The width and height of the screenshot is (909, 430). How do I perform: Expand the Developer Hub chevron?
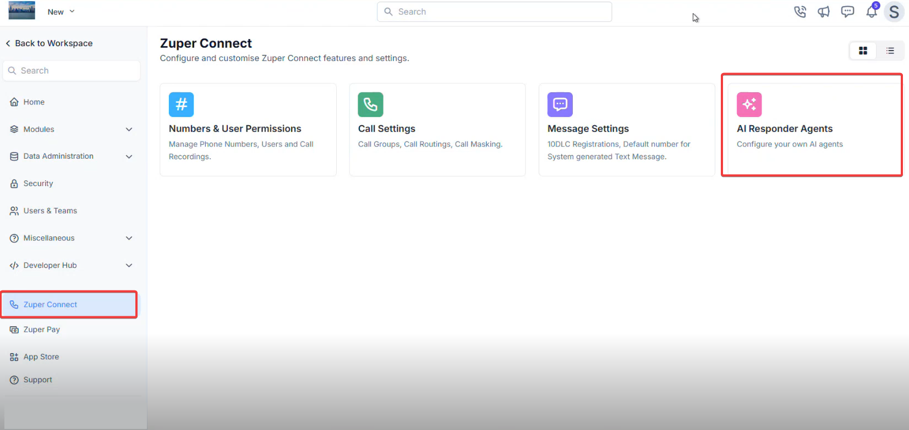[129, 265]
